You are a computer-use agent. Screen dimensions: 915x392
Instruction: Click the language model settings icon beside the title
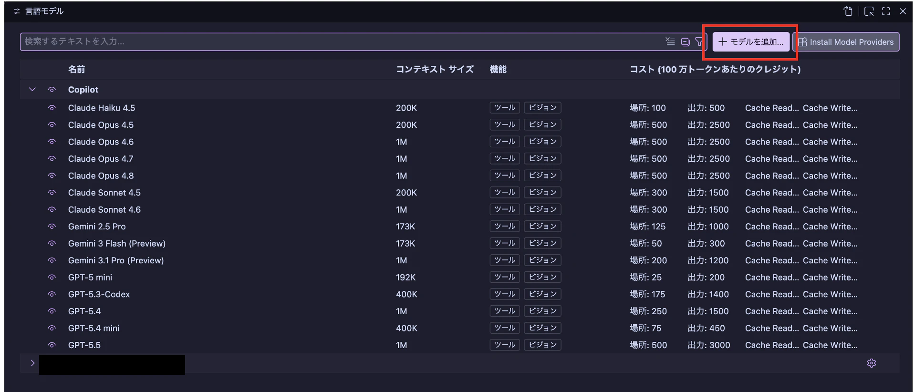tap(17, 11)
